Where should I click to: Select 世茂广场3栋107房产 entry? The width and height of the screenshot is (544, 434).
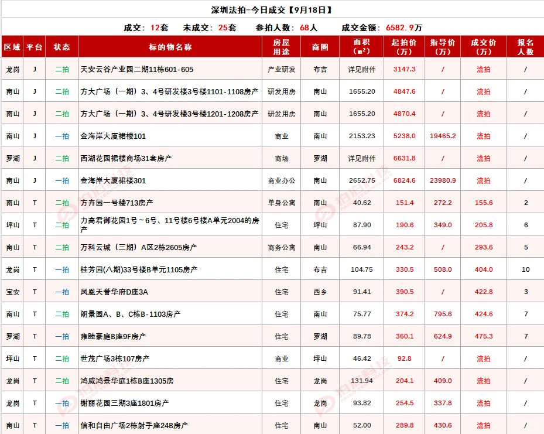click(x=115, y=358)
